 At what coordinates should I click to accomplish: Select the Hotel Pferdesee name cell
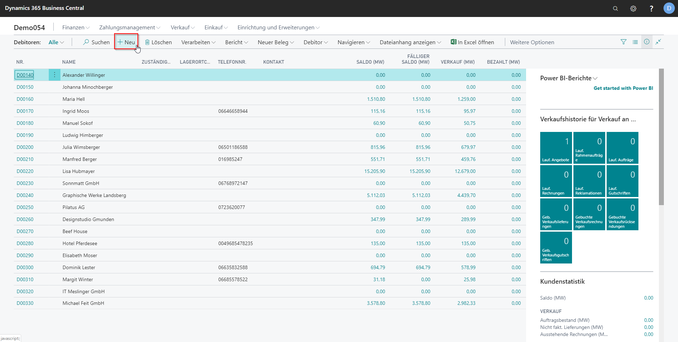point(80,243)
